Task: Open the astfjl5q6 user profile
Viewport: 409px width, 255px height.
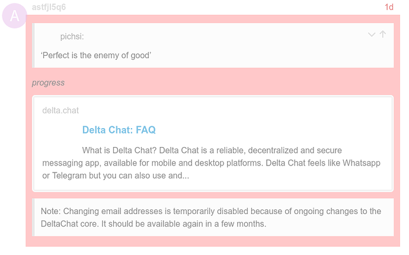Action: click(x=49, y=7)
